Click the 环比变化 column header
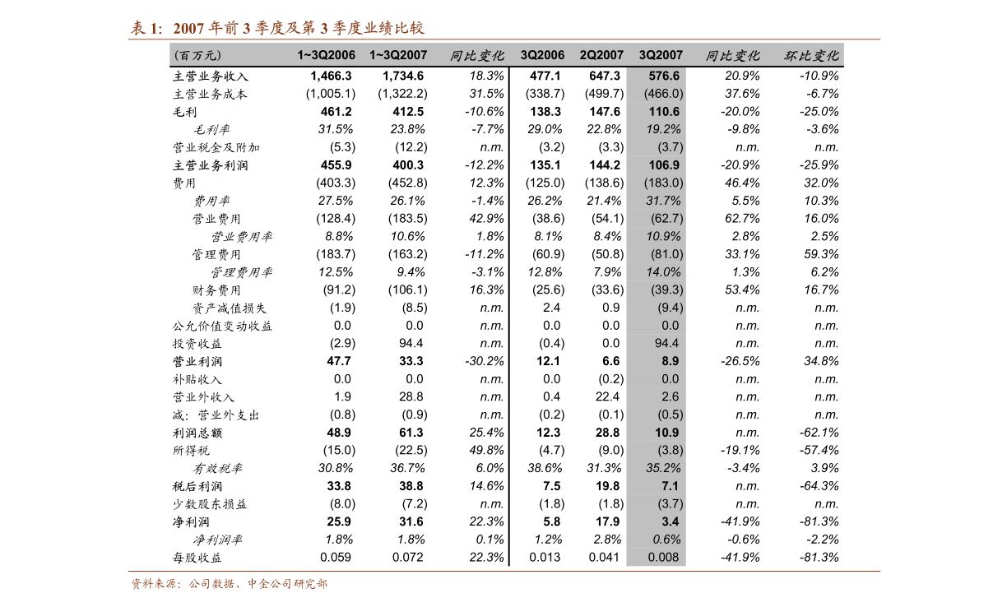The image size is (1007, 607). click(x=811, y=55)
